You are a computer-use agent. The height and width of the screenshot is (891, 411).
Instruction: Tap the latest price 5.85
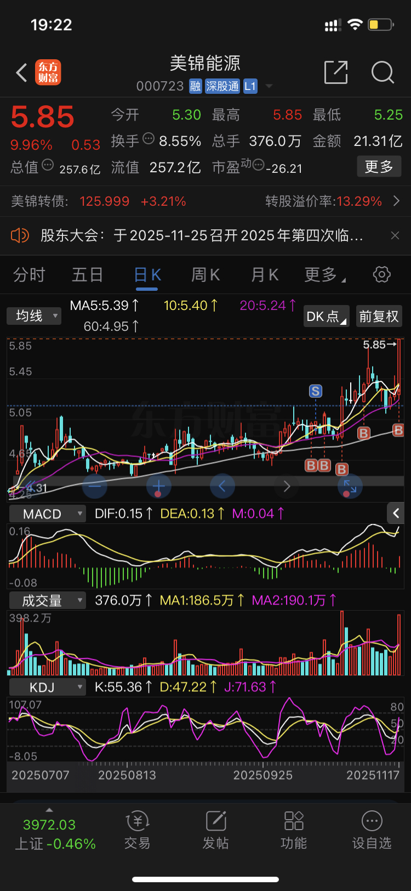click(x=42, y=117)
